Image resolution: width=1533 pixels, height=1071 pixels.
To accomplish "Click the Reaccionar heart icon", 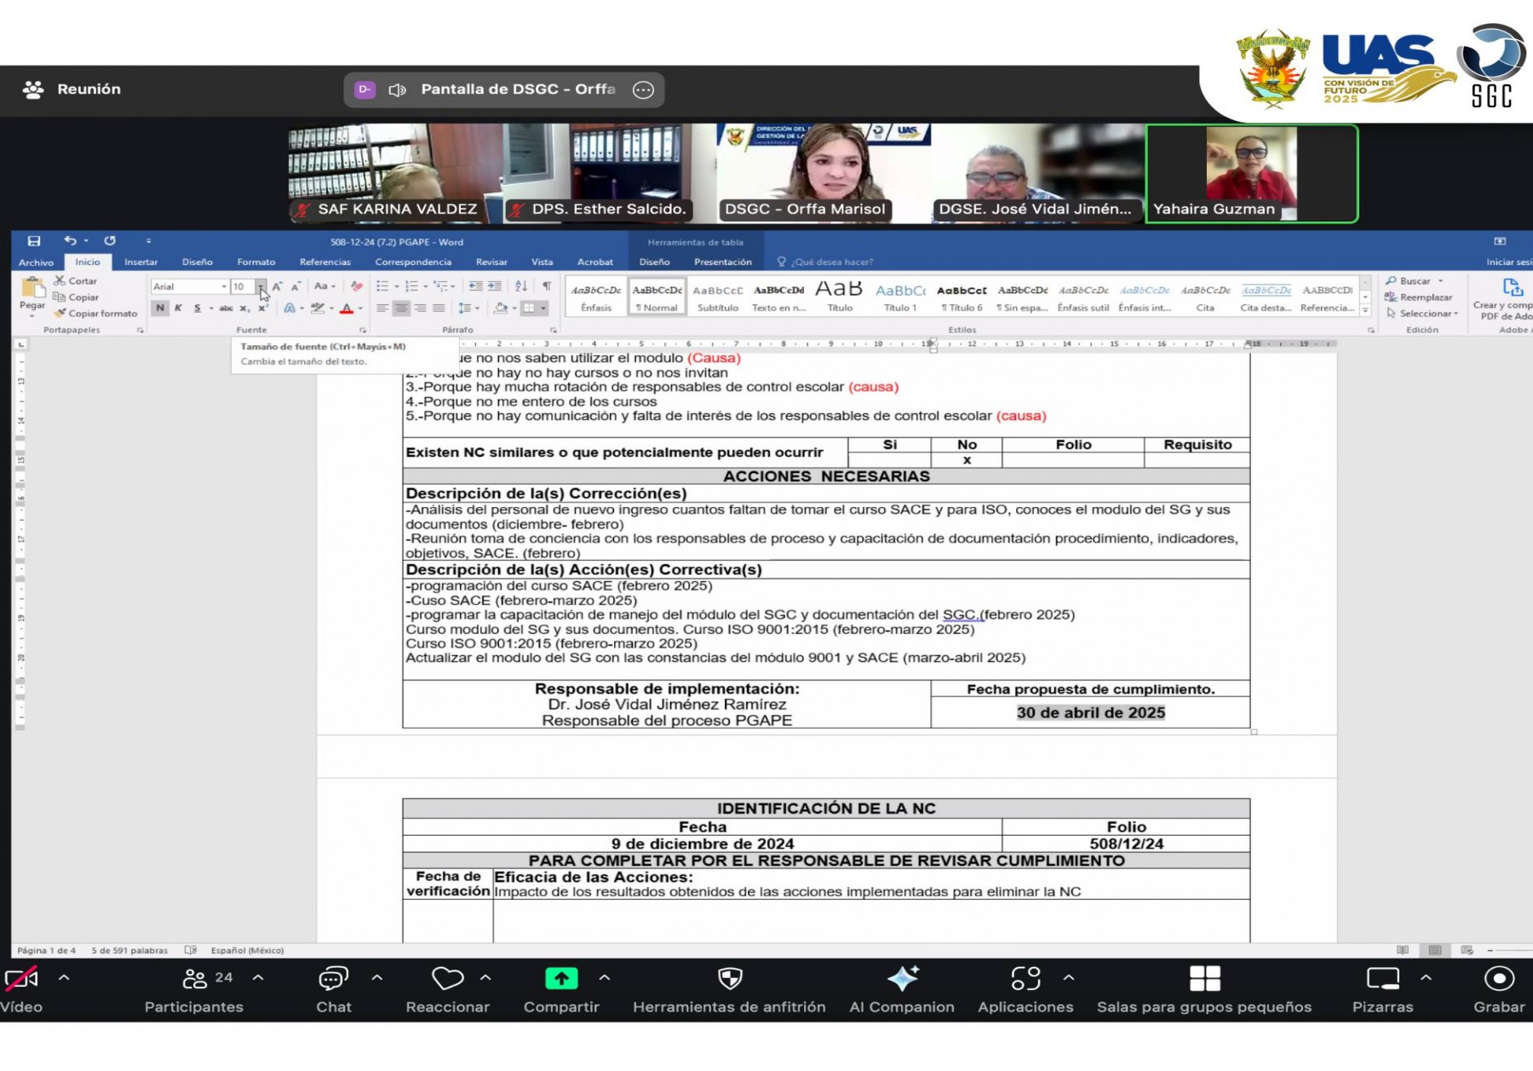I will pyautogui.click(x=447, y=980).
